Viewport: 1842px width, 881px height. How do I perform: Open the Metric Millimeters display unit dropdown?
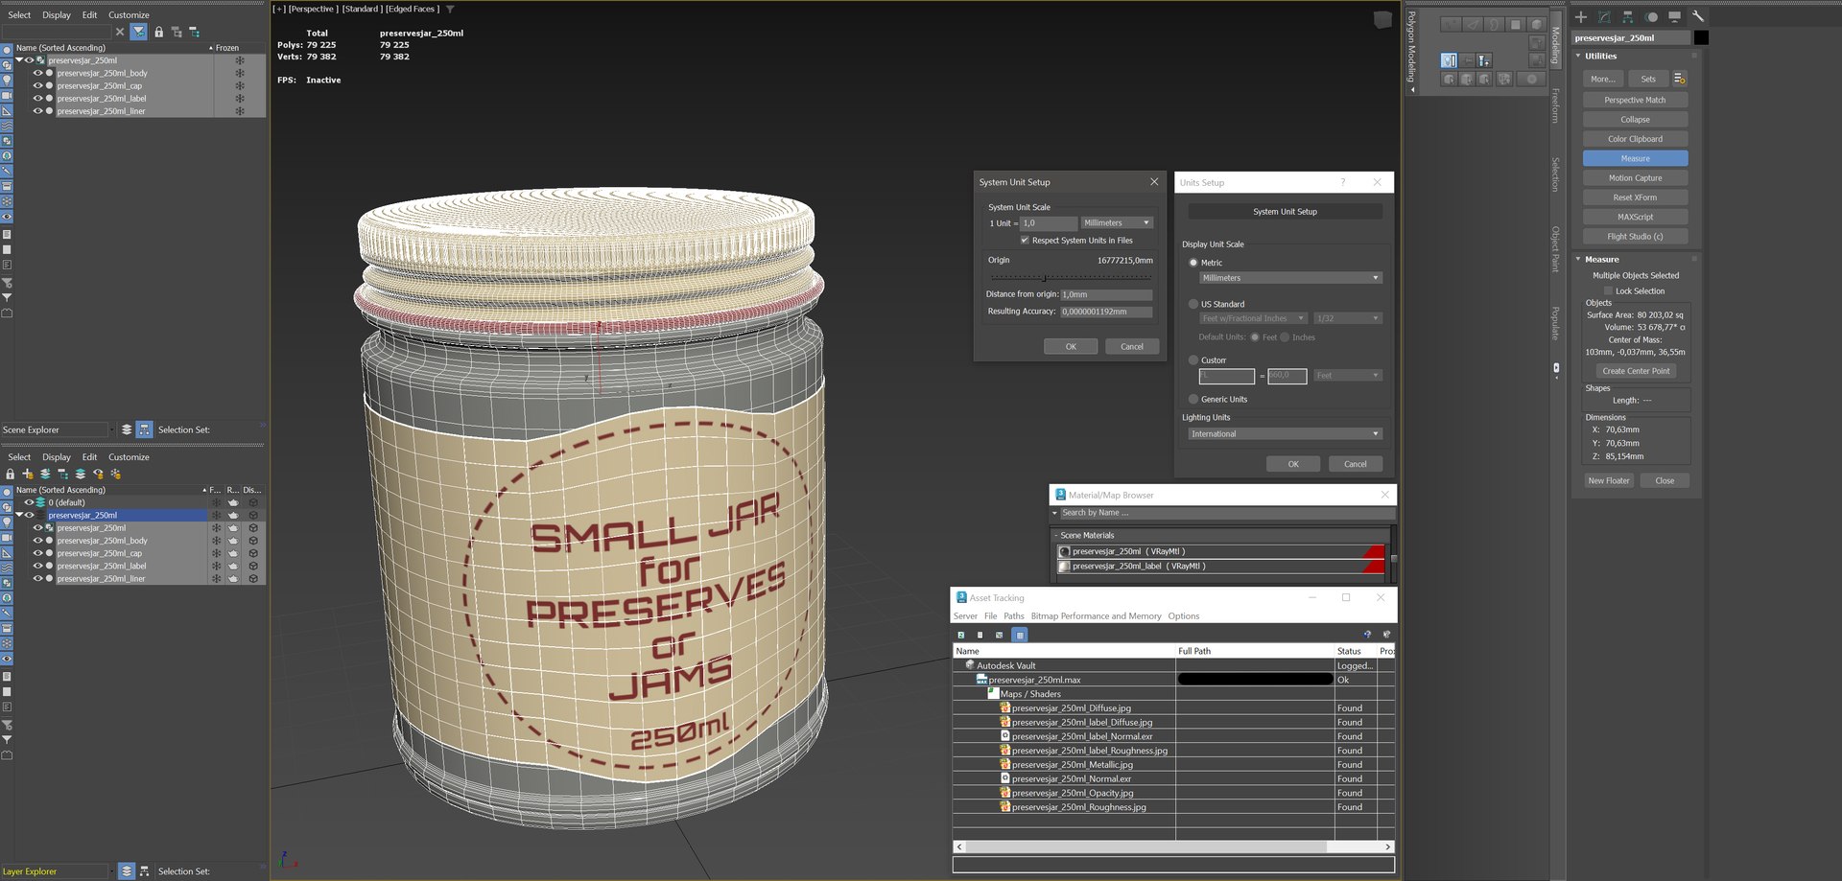tap(1290, 278)
